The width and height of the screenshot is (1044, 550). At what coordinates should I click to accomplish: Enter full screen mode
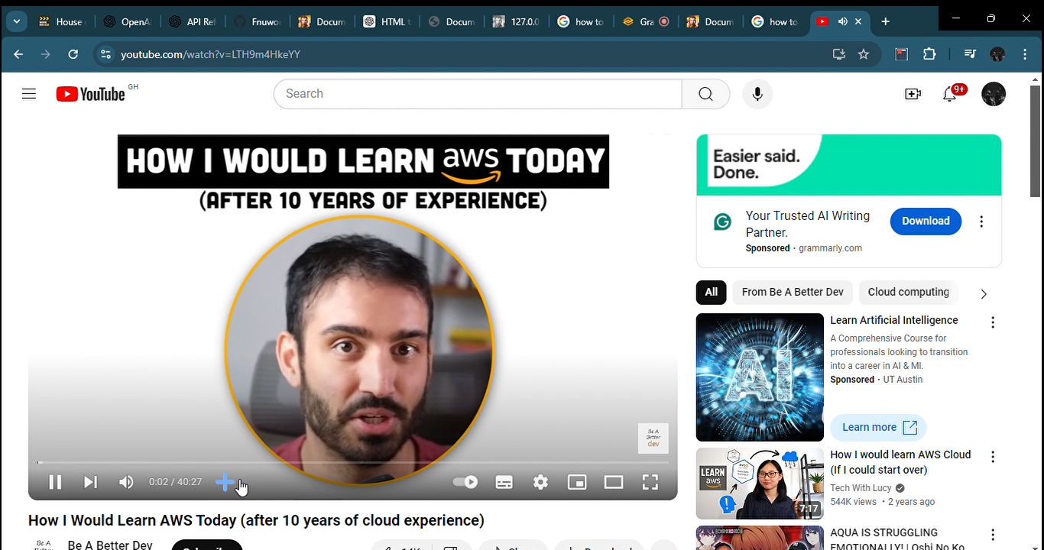[650, 482]
